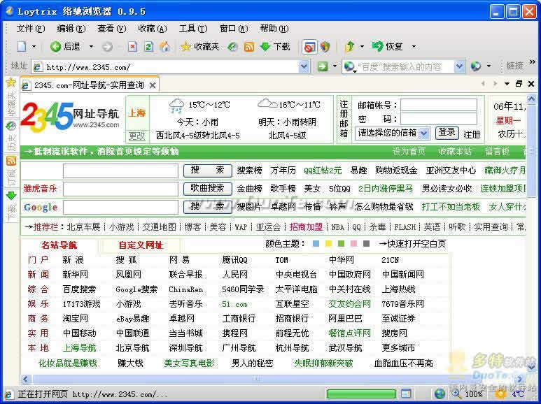This screenshot has height=404, width=541.
Task: Open 下载 download manager button
Action: [x=275, y=46]
